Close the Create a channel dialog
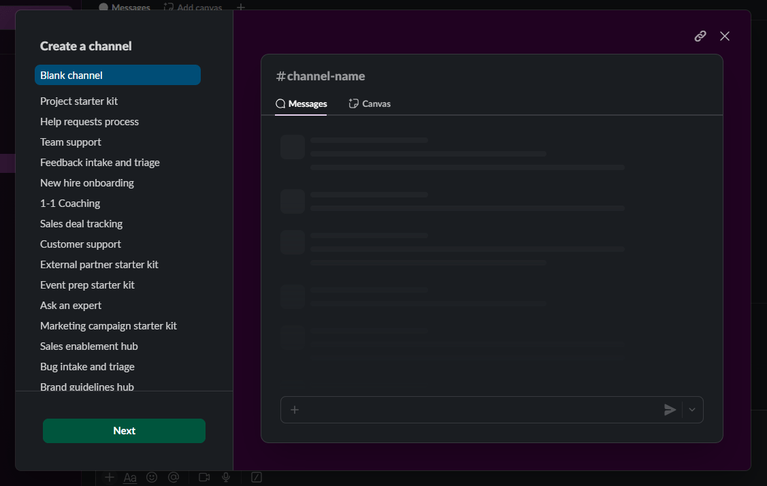767x486 pixels. [725, 36]
